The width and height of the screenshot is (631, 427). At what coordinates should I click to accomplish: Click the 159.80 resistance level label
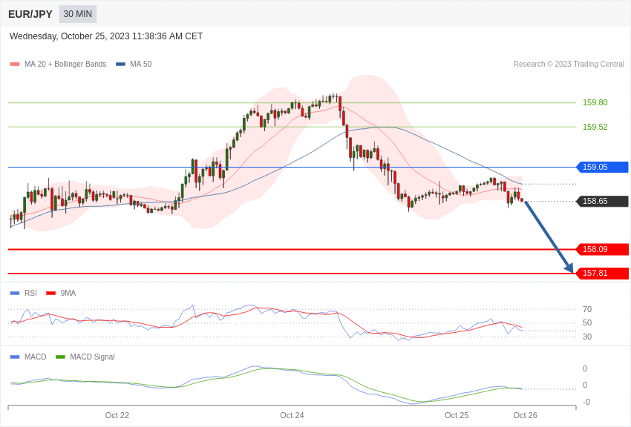595,102
